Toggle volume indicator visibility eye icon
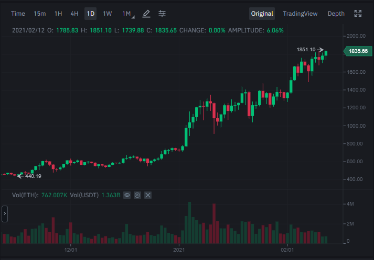The width and height of the screenshot is (374, 260). [127, 195]
